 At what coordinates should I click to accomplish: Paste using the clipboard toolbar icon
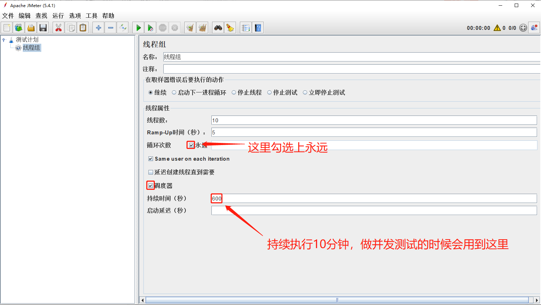pos(83,28)
